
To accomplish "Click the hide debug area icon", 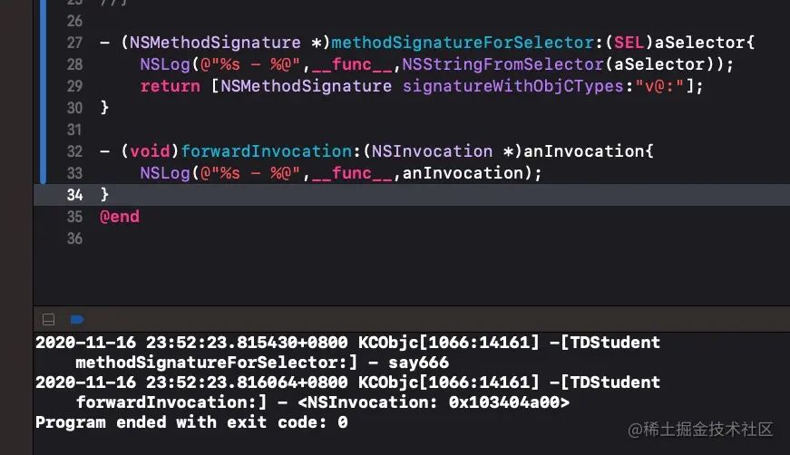I will pos(48,319).
